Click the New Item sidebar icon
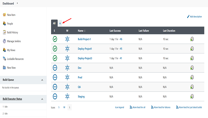Viewport: 208px width, 118px height. pyautogui.click(x=4, y=15)
